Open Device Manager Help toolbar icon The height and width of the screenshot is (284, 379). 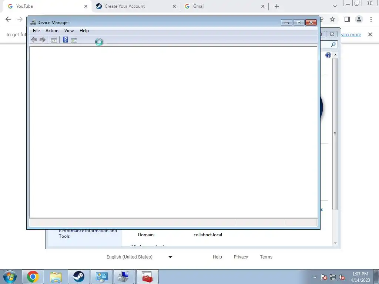pos(65,40)
